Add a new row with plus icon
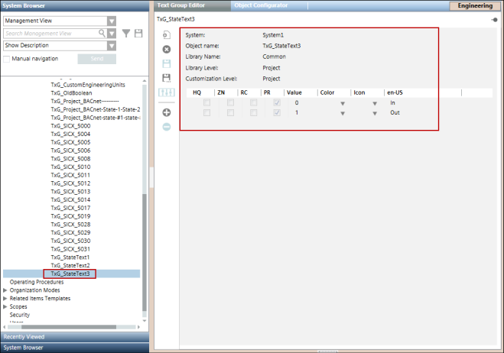The height and width of the screenshot is (353, 504). tap(167, 112)
